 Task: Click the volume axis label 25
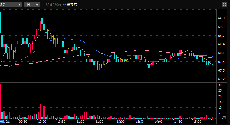point(220,91)
